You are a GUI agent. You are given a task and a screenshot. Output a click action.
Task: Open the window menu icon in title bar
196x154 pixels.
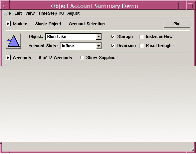click(6, 6)
